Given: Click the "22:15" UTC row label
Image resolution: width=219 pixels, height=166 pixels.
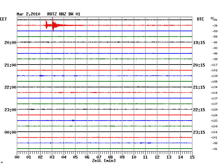Looking at the screenshot, I should pos(199,110).
